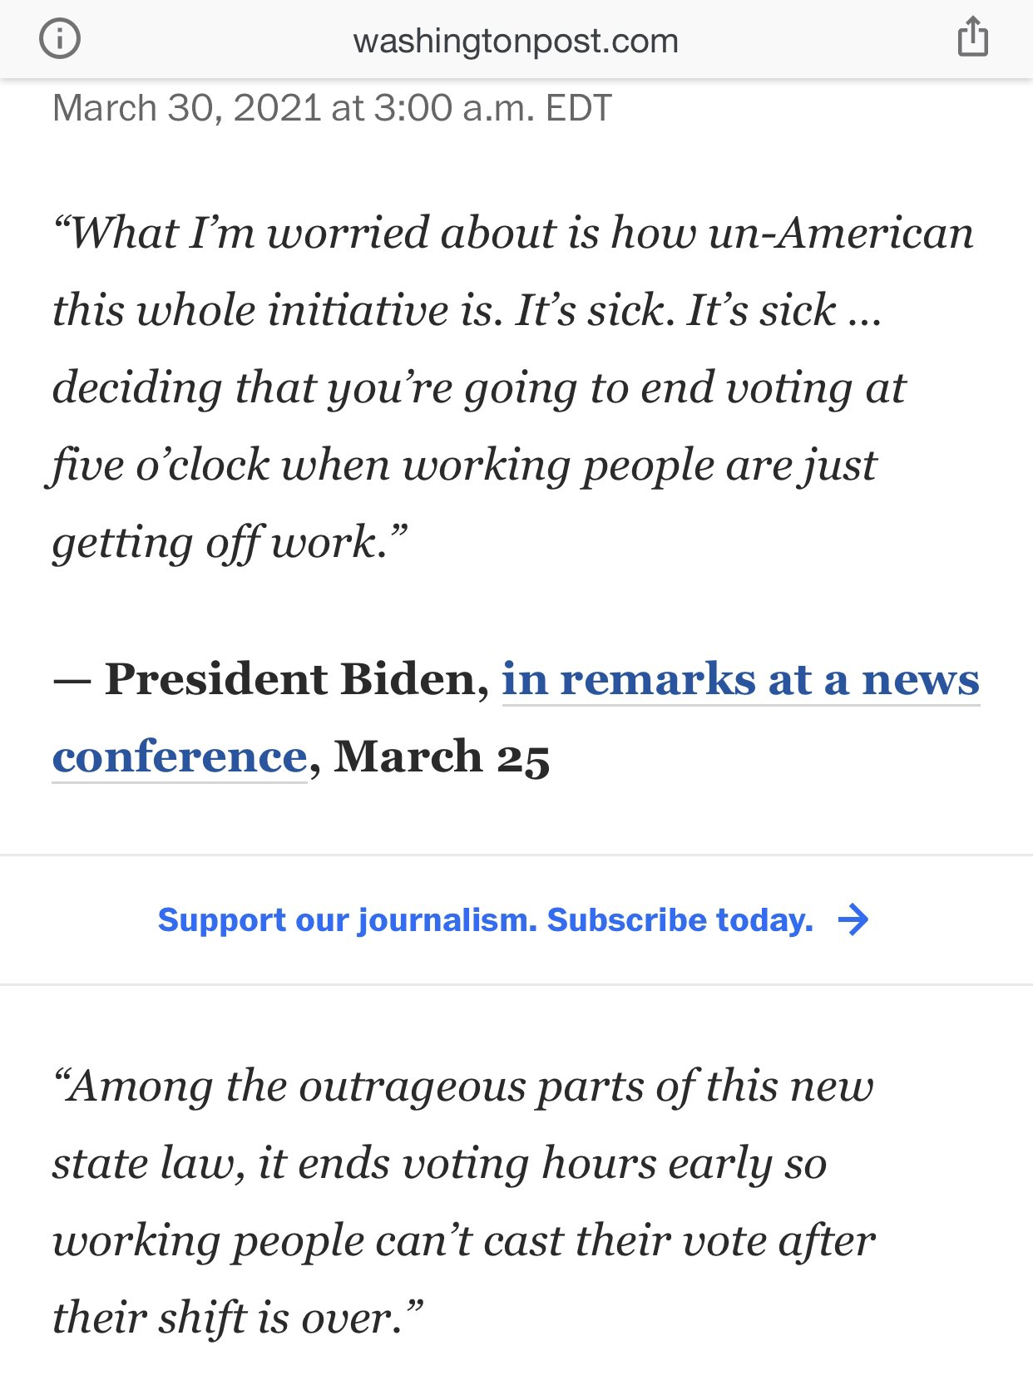Open the 'in remarks at a news' link
The height and width of the screenshot is (1375, 1033).
pyautogui.click(x=741, y=680)
